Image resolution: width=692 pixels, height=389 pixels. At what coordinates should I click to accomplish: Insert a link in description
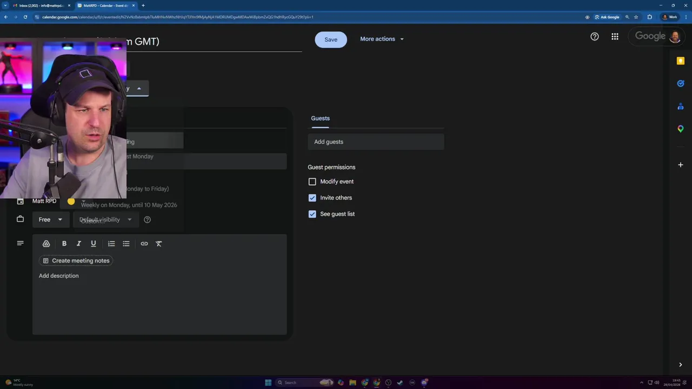point(144,244)
